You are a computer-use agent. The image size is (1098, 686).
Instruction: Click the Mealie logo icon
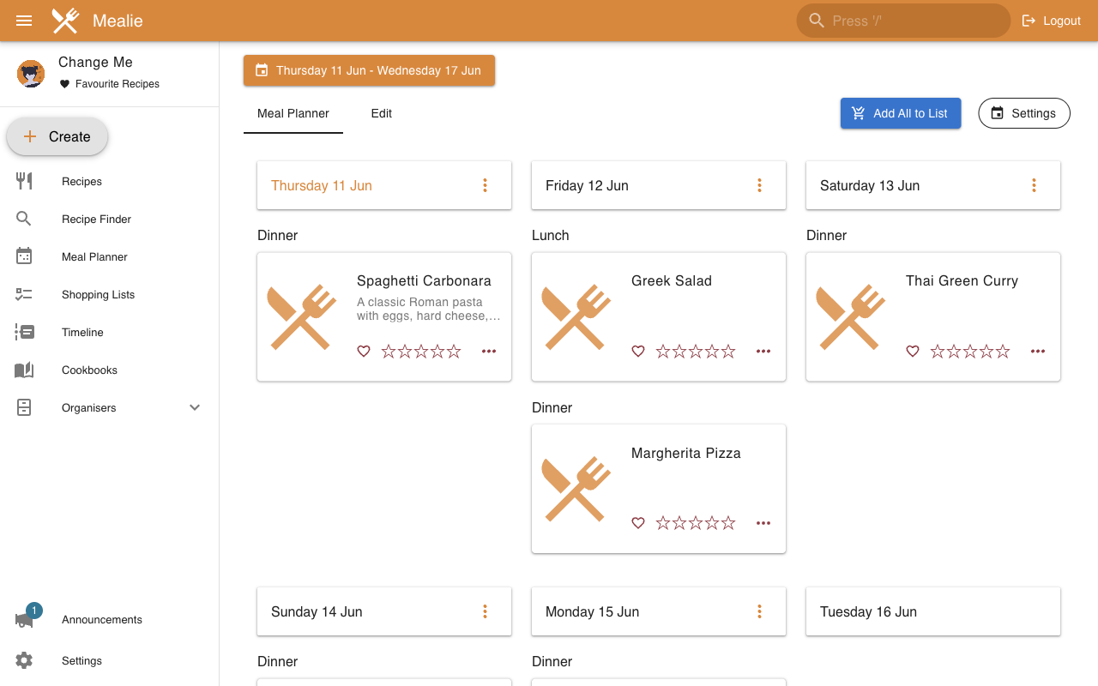(x=65, y=21)
